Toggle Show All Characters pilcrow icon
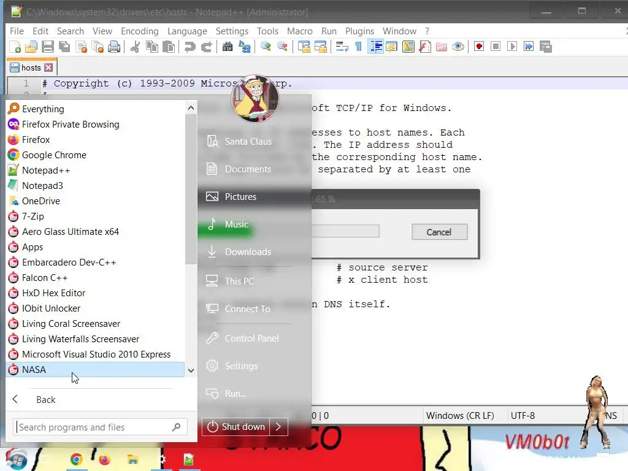The image size is (628, 471). coord(358,47)
